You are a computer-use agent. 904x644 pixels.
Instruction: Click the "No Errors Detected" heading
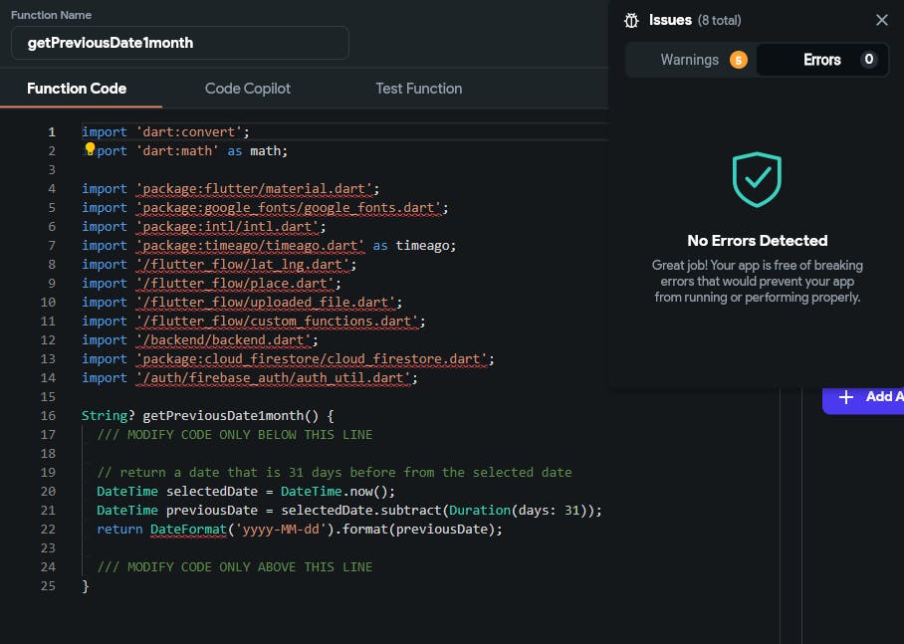pos(757,241)
